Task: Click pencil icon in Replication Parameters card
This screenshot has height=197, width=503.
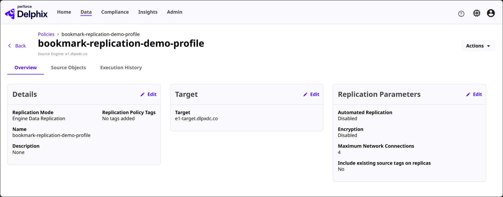Action: click(x=468, y=94)
